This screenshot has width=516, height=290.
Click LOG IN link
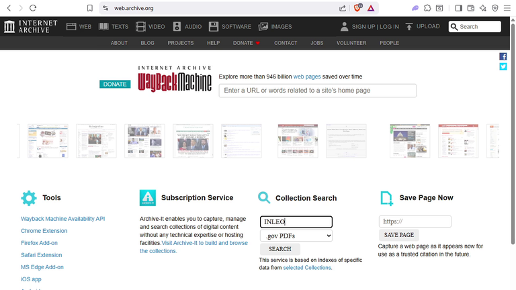click(x=389, y=27)
